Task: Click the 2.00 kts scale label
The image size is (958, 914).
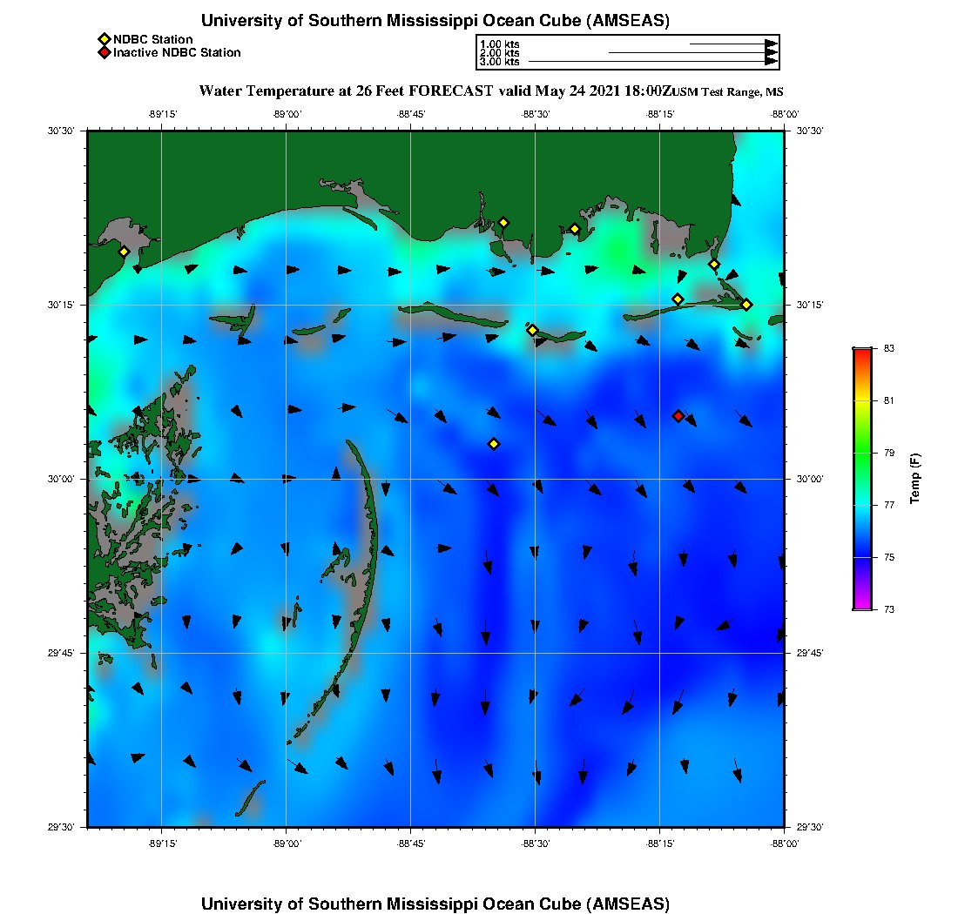Action: [500, 53]
